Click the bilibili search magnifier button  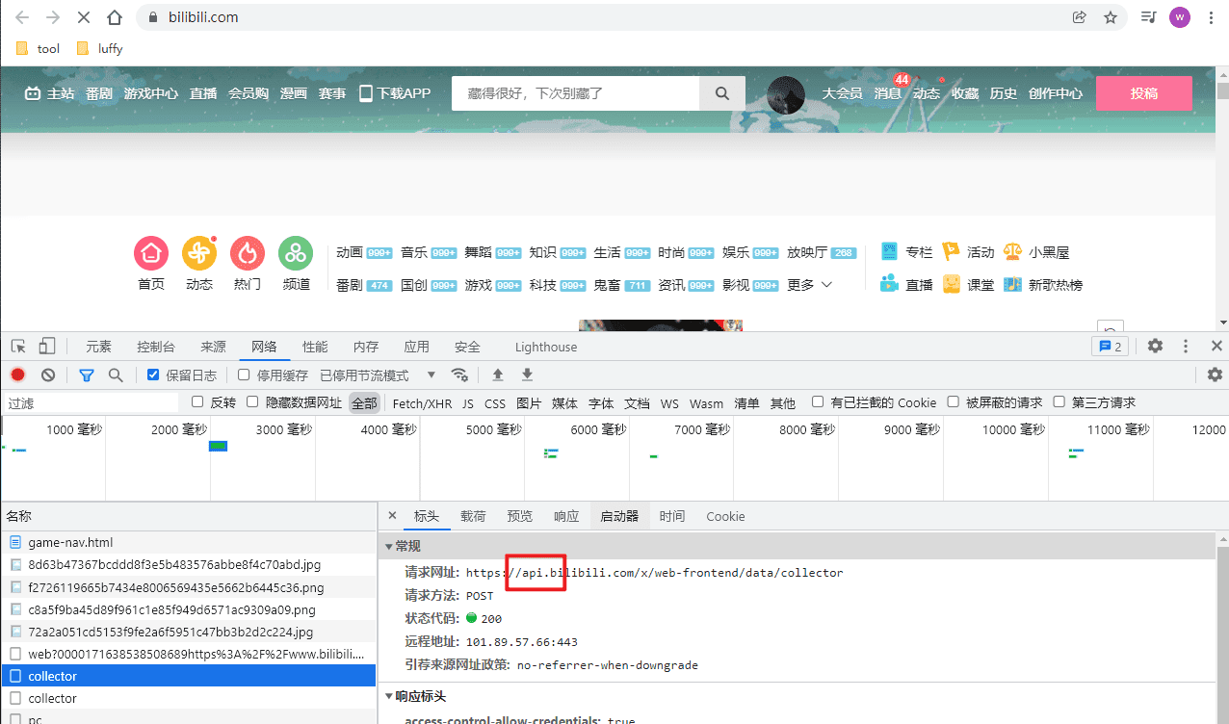click(x=722, y=93)
